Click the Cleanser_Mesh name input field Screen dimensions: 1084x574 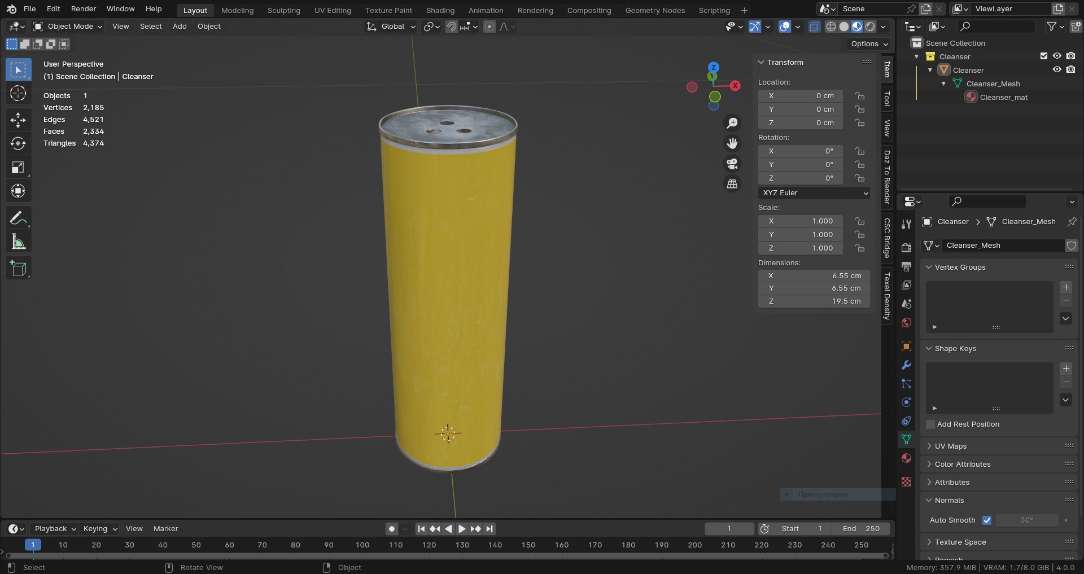[x=1003, y=246]
